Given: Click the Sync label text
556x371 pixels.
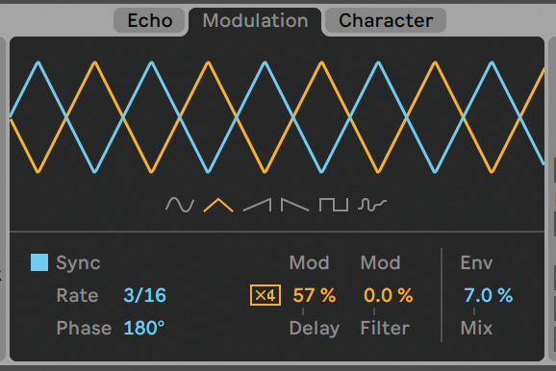Looking at the screenshot, I should pos(78,262).
